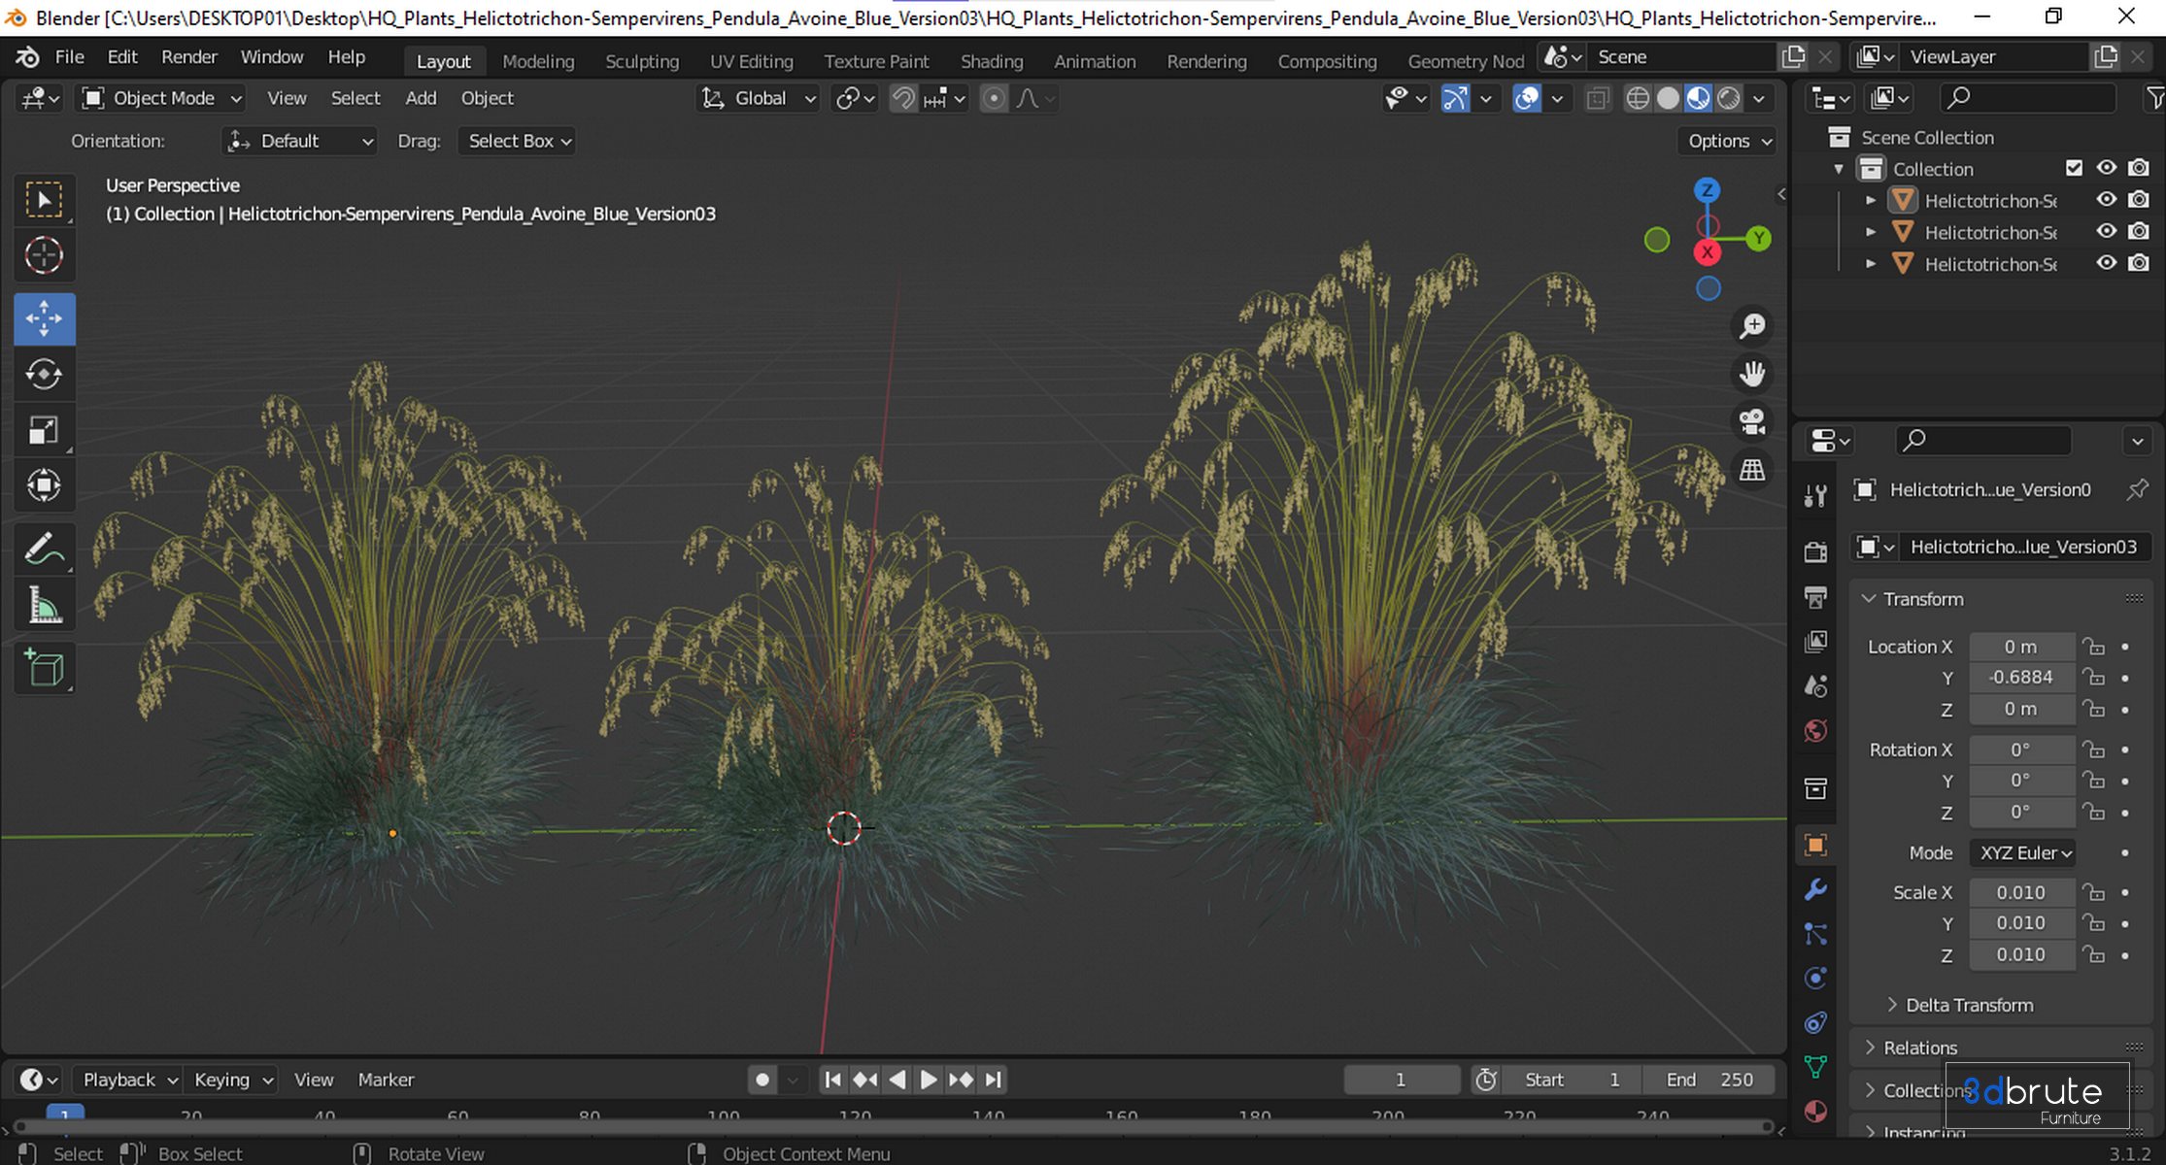Screen dimensions: 2166x1165
Task: Open the Object Mode dropdown
Action: point(162,98)
